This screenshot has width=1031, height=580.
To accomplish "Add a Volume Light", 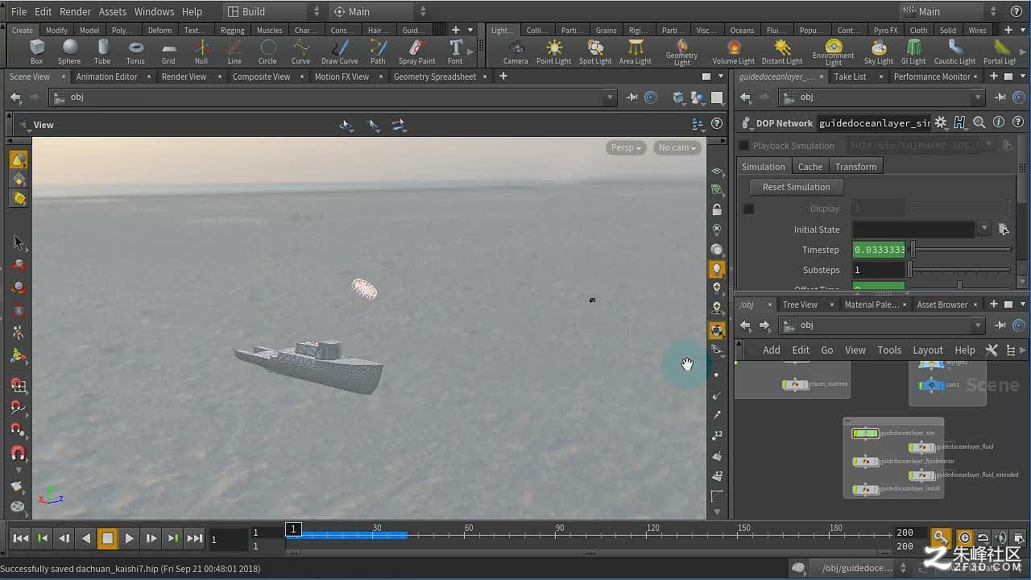I will [734, 52].
